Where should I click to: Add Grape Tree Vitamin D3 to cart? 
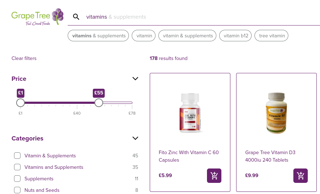click(301, 176)
